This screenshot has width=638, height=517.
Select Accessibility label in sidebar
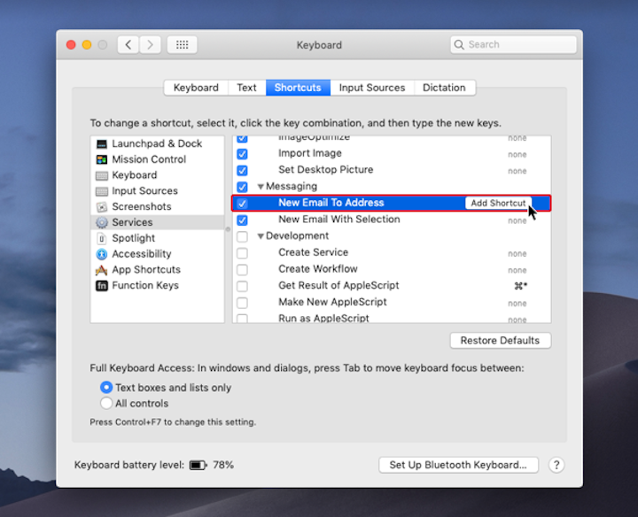coord(142,254)
